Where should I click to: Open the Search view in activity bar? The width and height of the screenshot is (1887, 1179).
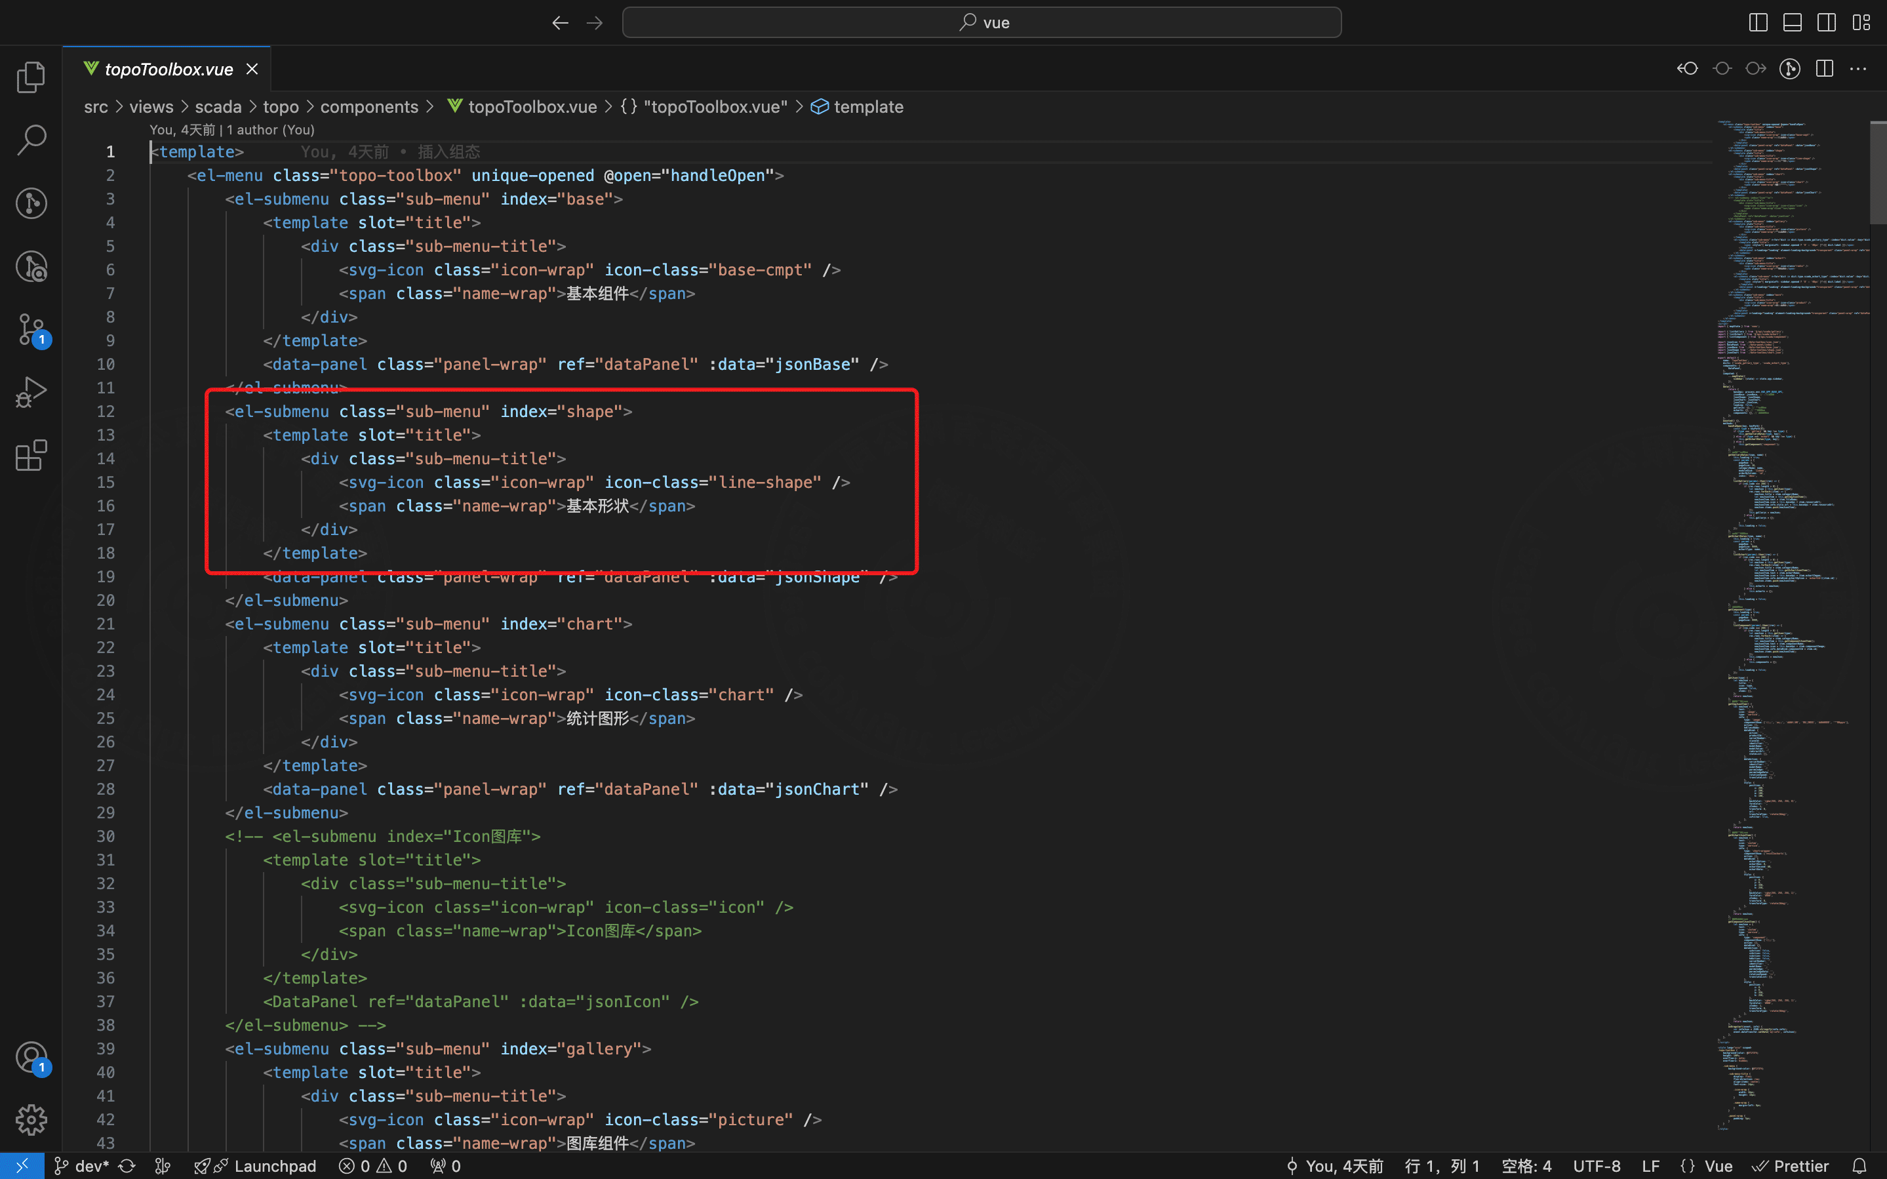point(31,140)
